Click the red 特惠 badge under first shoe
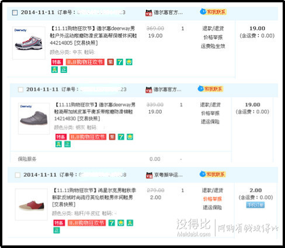 click(57, 62)
